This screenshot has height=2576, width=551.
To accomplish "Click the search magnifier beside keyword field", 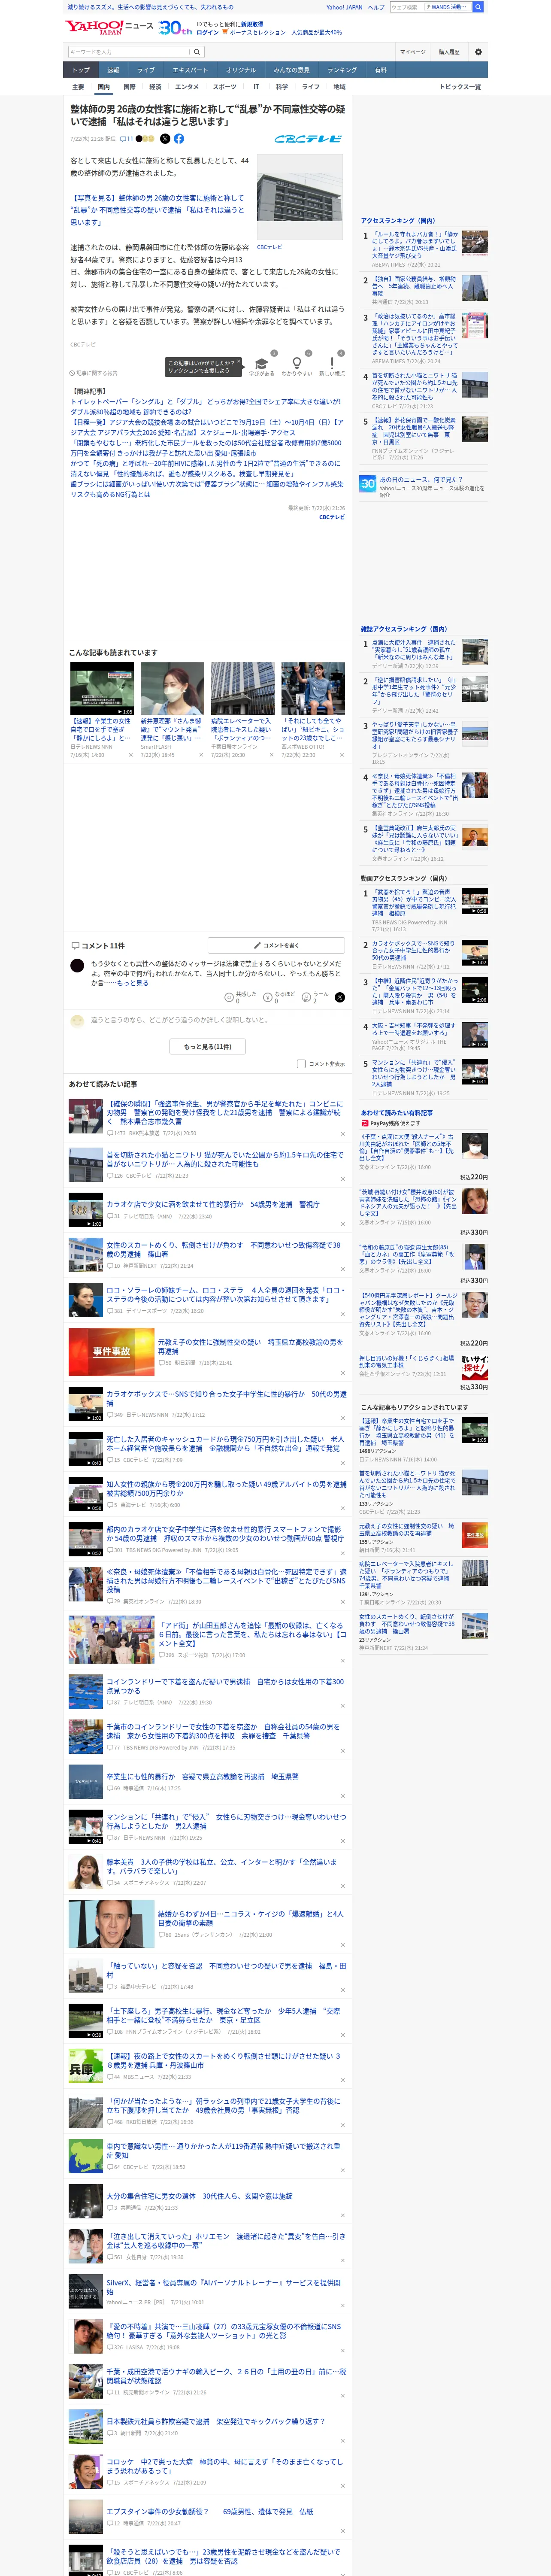I will tap(198, 52).
